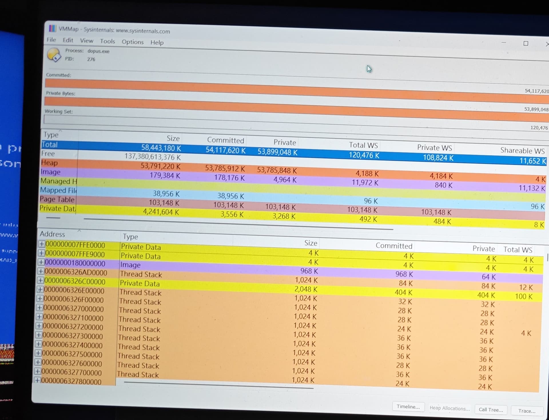549x420 pixels.
Task: Expand address 000000007FFE9000 row
Action: pos(41,253)
